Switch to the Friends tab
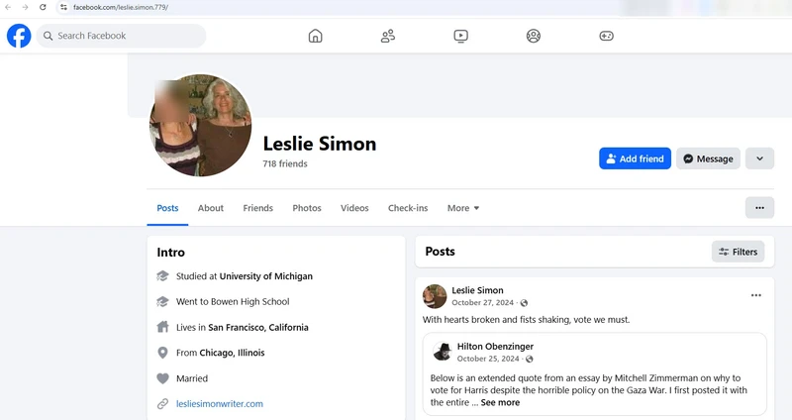Image resolution: width=792 pixels, height=420 pixels. (x=258, y=208)
